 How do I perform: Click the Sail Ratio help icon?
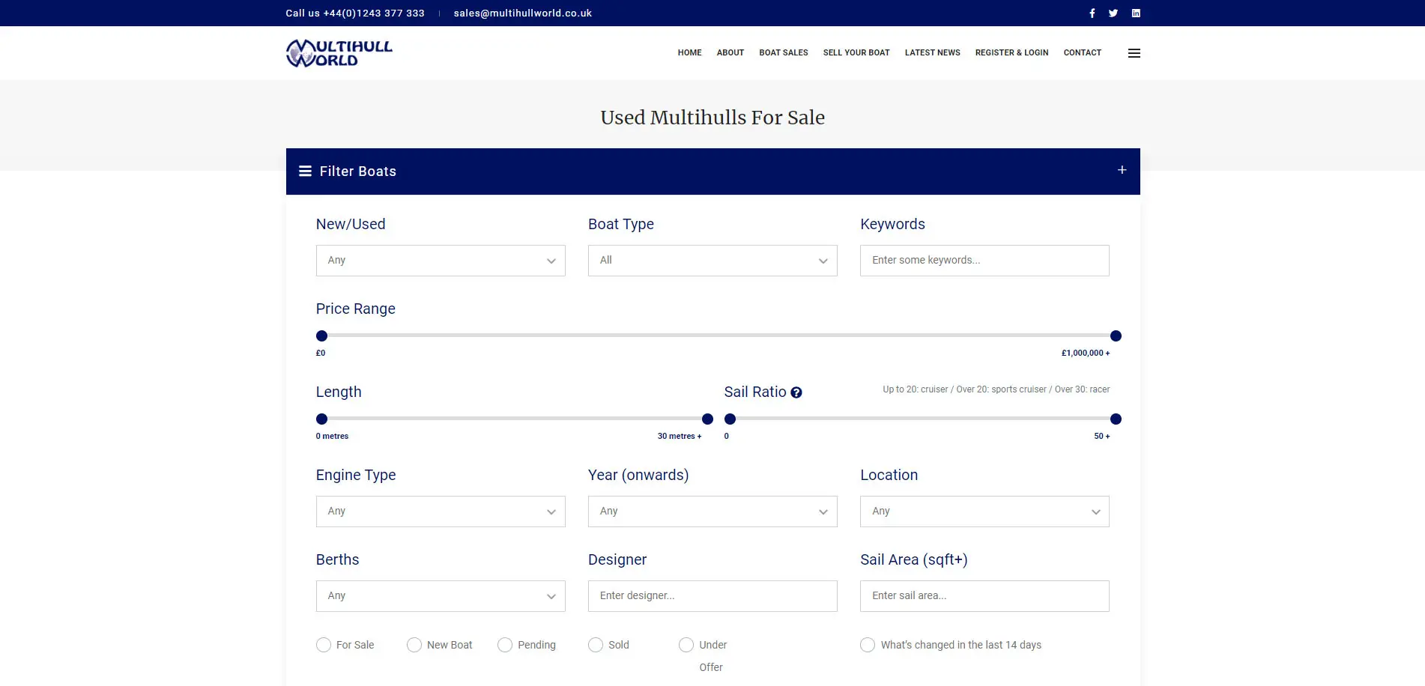[796, 392]
